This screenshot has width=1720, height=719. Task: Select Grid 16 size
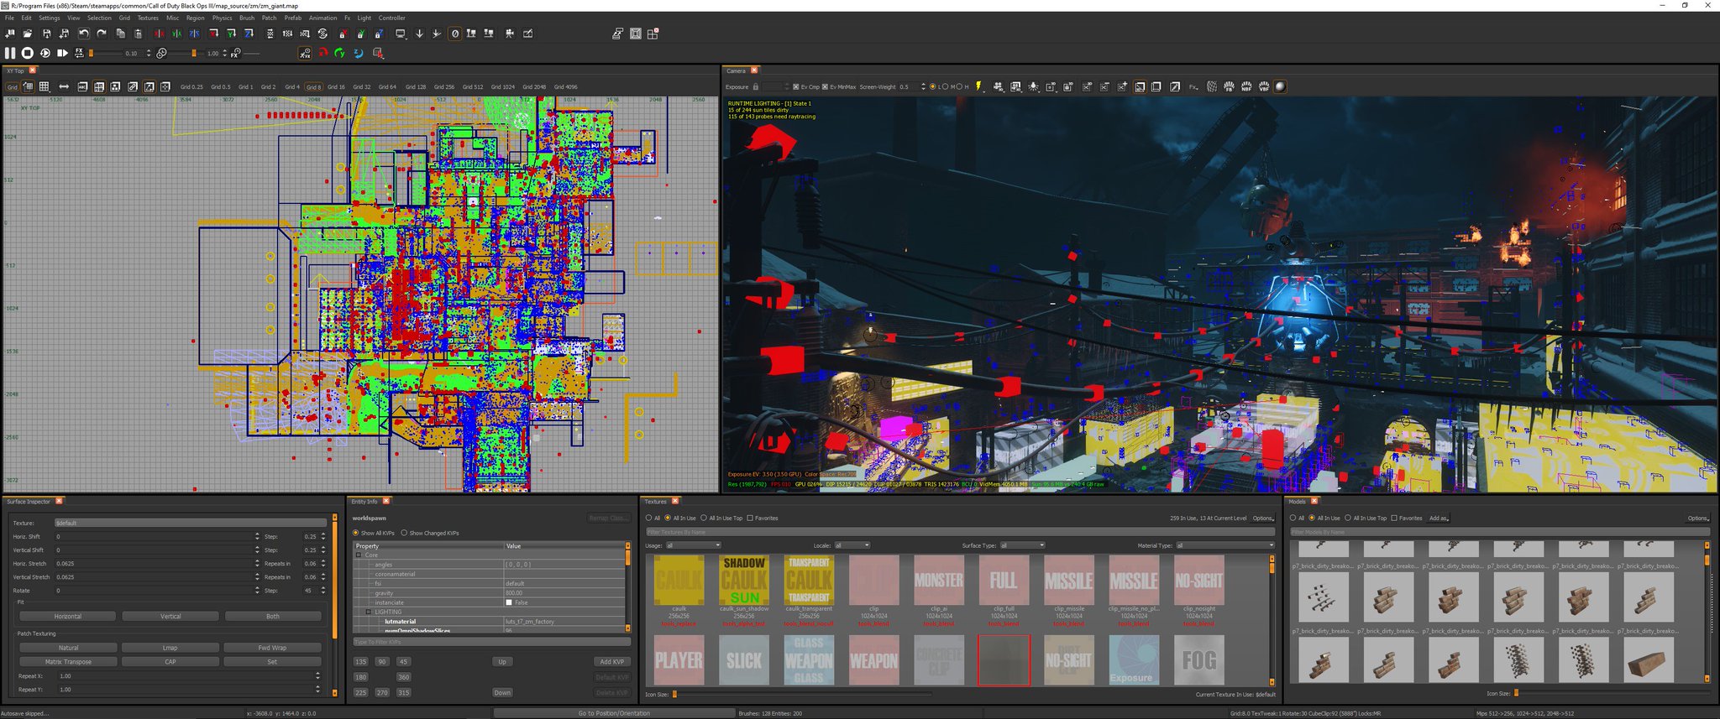[x=336, y=86]
